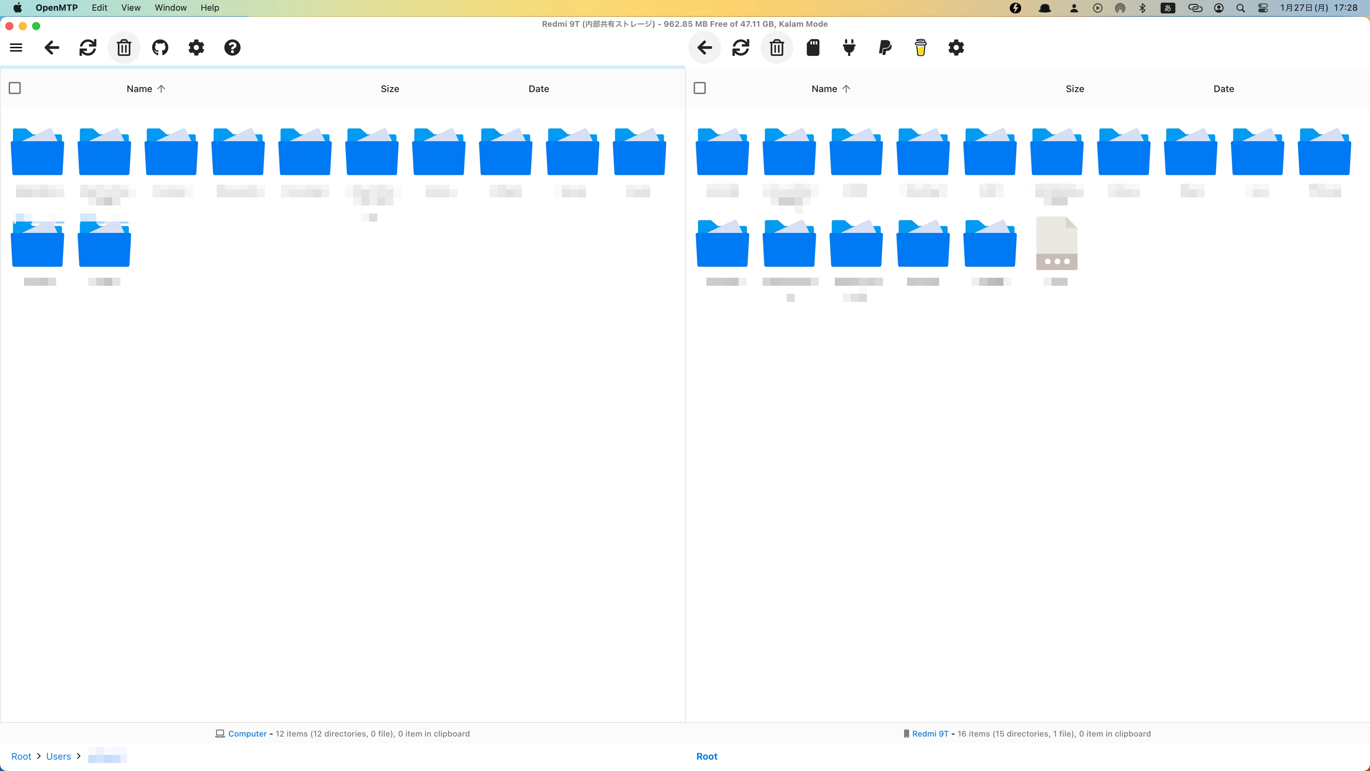Open the hamburger menu in left pane
Viewport: 1370px width, 771px height.
(16, 48)
